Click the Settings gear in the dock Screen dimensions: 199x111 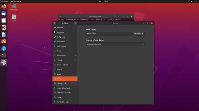(x=4, y=62)
